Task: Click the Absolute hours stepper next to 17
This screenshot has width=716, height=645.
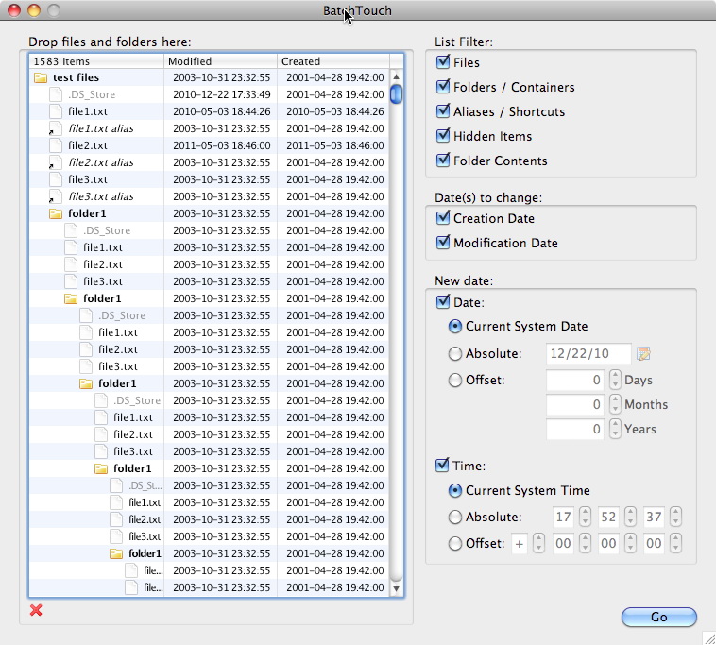Action: click(x=585, y=518)
